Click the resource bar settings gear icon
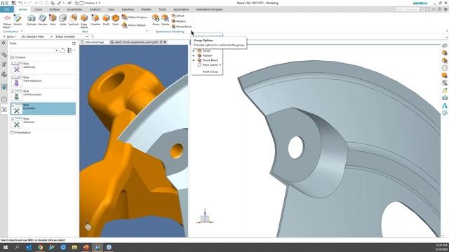 point(4,43)
